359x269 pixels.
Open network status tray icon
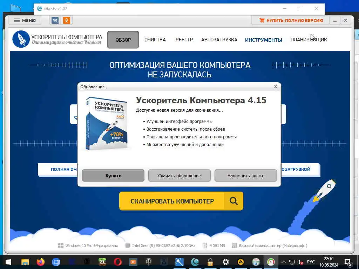[292, 262]
